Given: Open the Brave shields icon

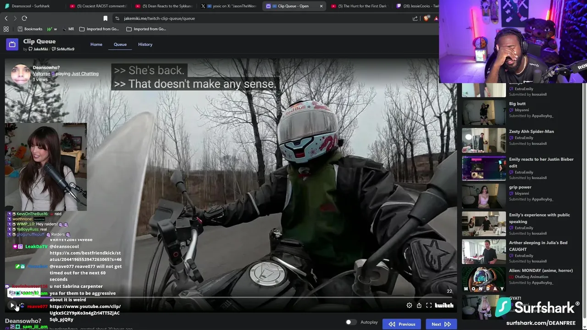Looking at the screenshot, I should coord(426,18).
